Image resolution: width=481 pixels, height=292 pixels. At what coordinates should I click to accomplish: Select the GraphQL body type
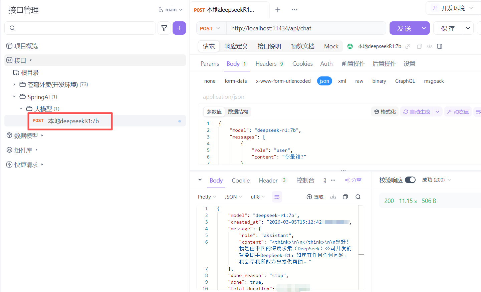click(x=405, y=81)
